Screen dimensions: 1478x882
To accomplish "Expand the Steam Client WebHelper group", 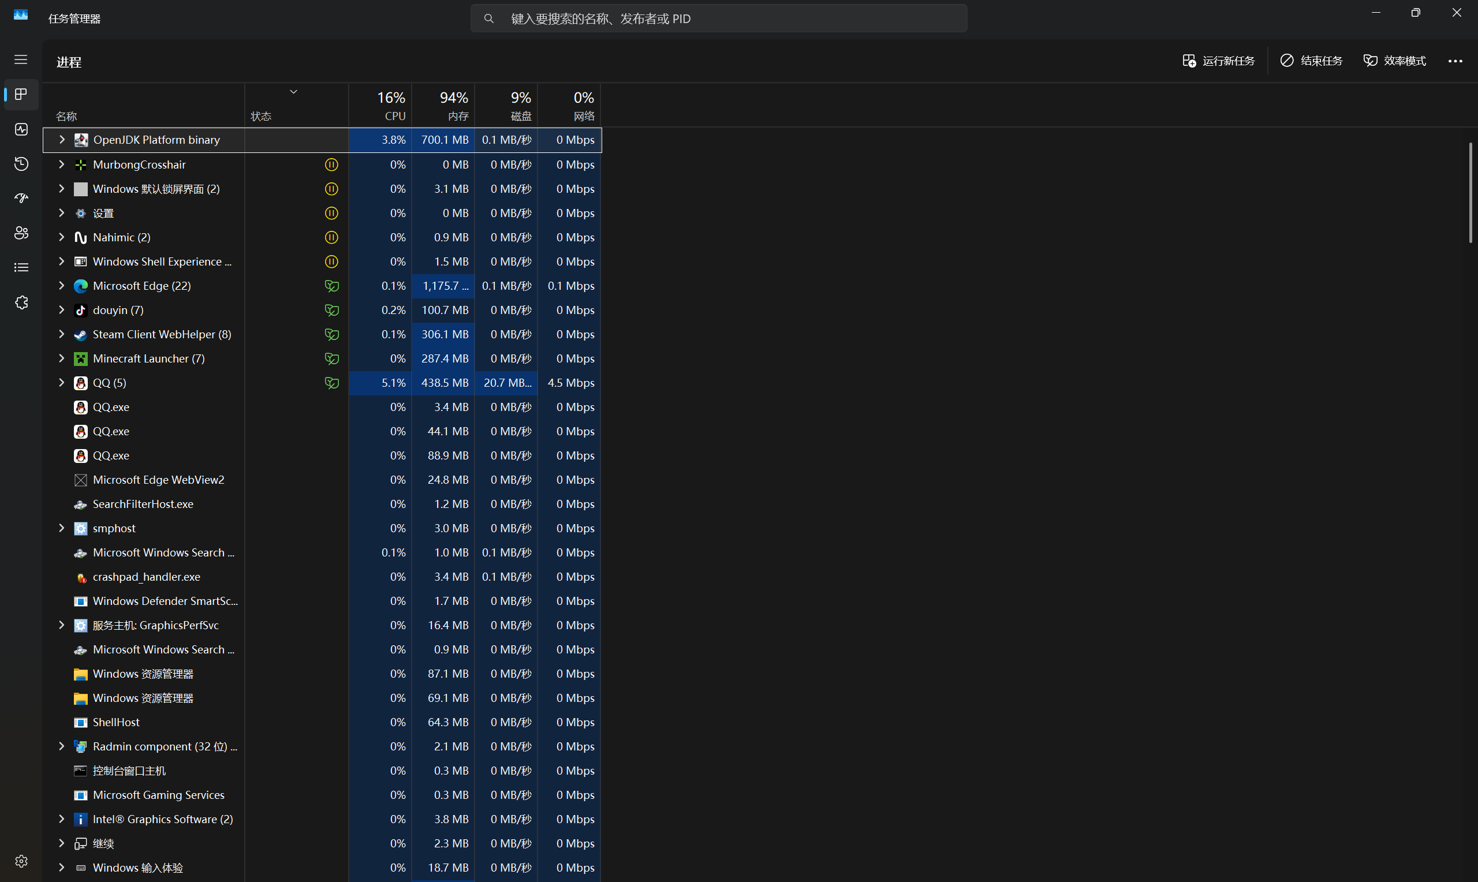I will [61, 334].
